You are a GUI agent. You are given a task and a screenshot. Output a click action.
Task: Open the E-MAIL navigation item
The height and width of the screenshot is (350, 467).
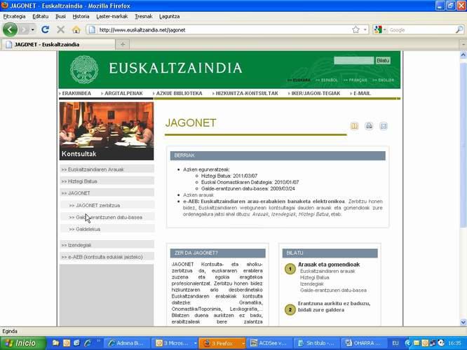point(362,93)
